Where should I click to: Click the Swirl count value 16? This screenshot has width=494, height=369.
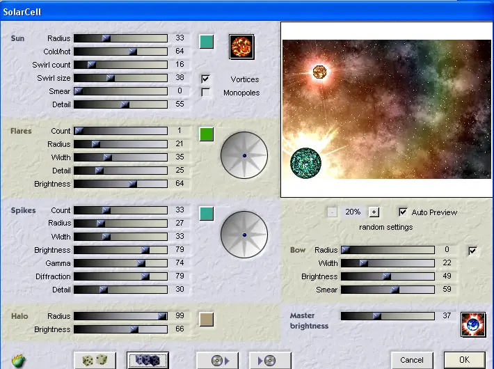(180, 64)
